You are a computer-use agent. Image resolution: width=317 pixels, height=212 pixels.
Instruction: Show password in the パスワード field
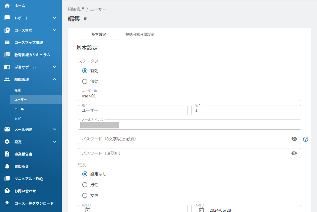click(294, 139)
